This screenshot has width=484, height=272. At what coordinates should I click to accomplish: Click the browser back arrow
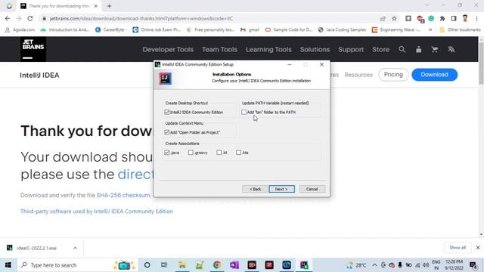[8, 18]
